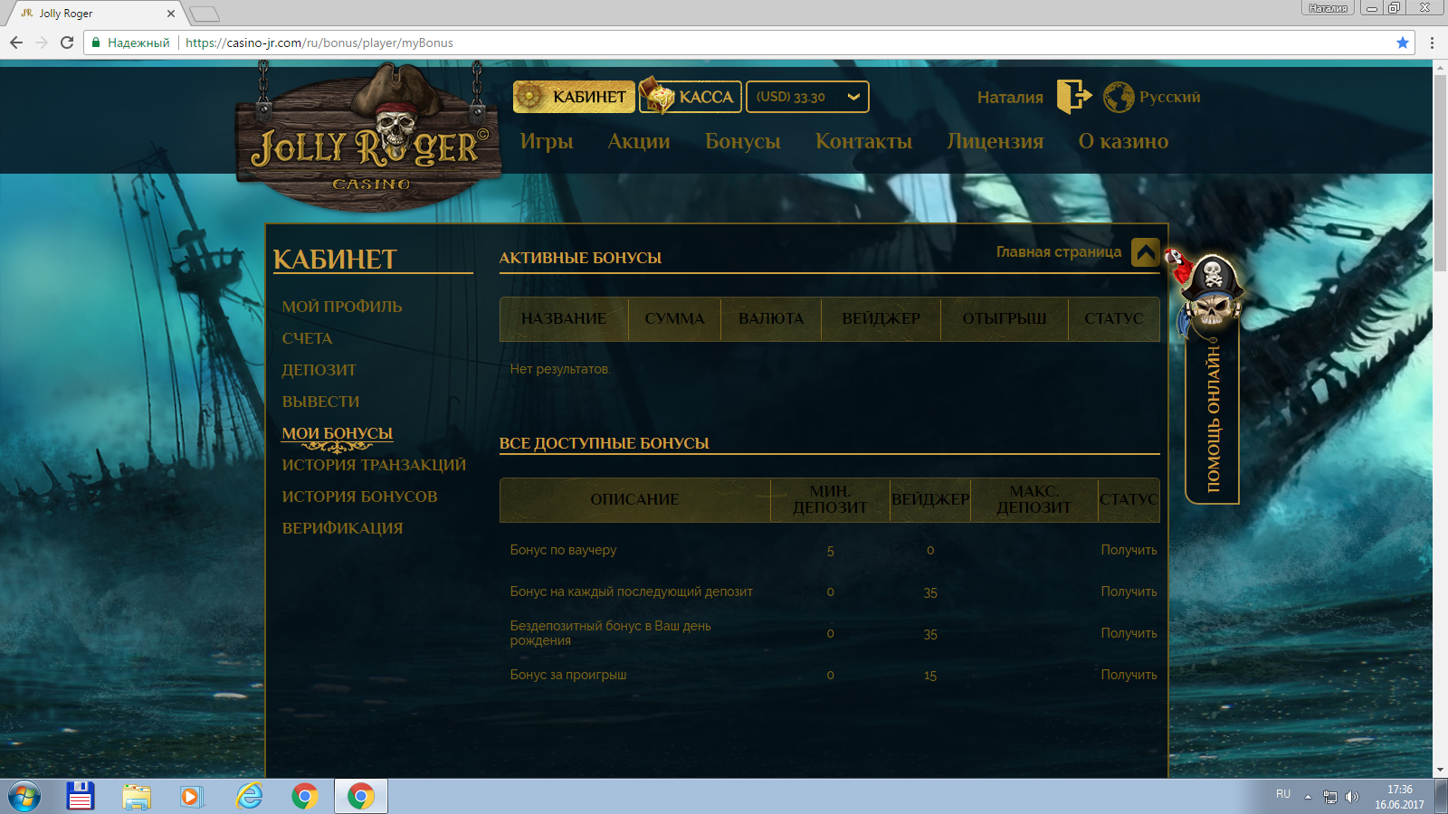Open ВЕРИФИКАЦИЯ in sidebar
The height and width of the screenshot is (814, 1448).
tap(342, 528)
